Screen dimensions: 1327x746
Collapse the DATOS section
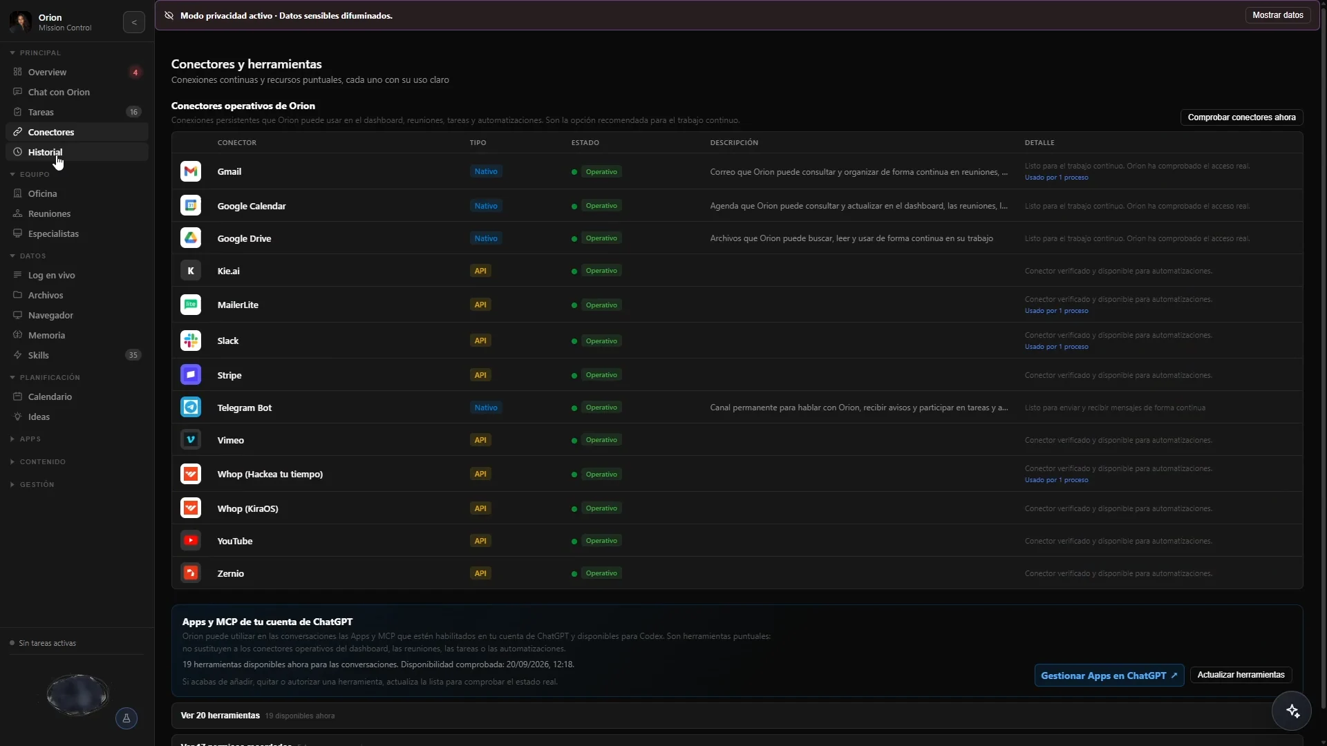28,256
